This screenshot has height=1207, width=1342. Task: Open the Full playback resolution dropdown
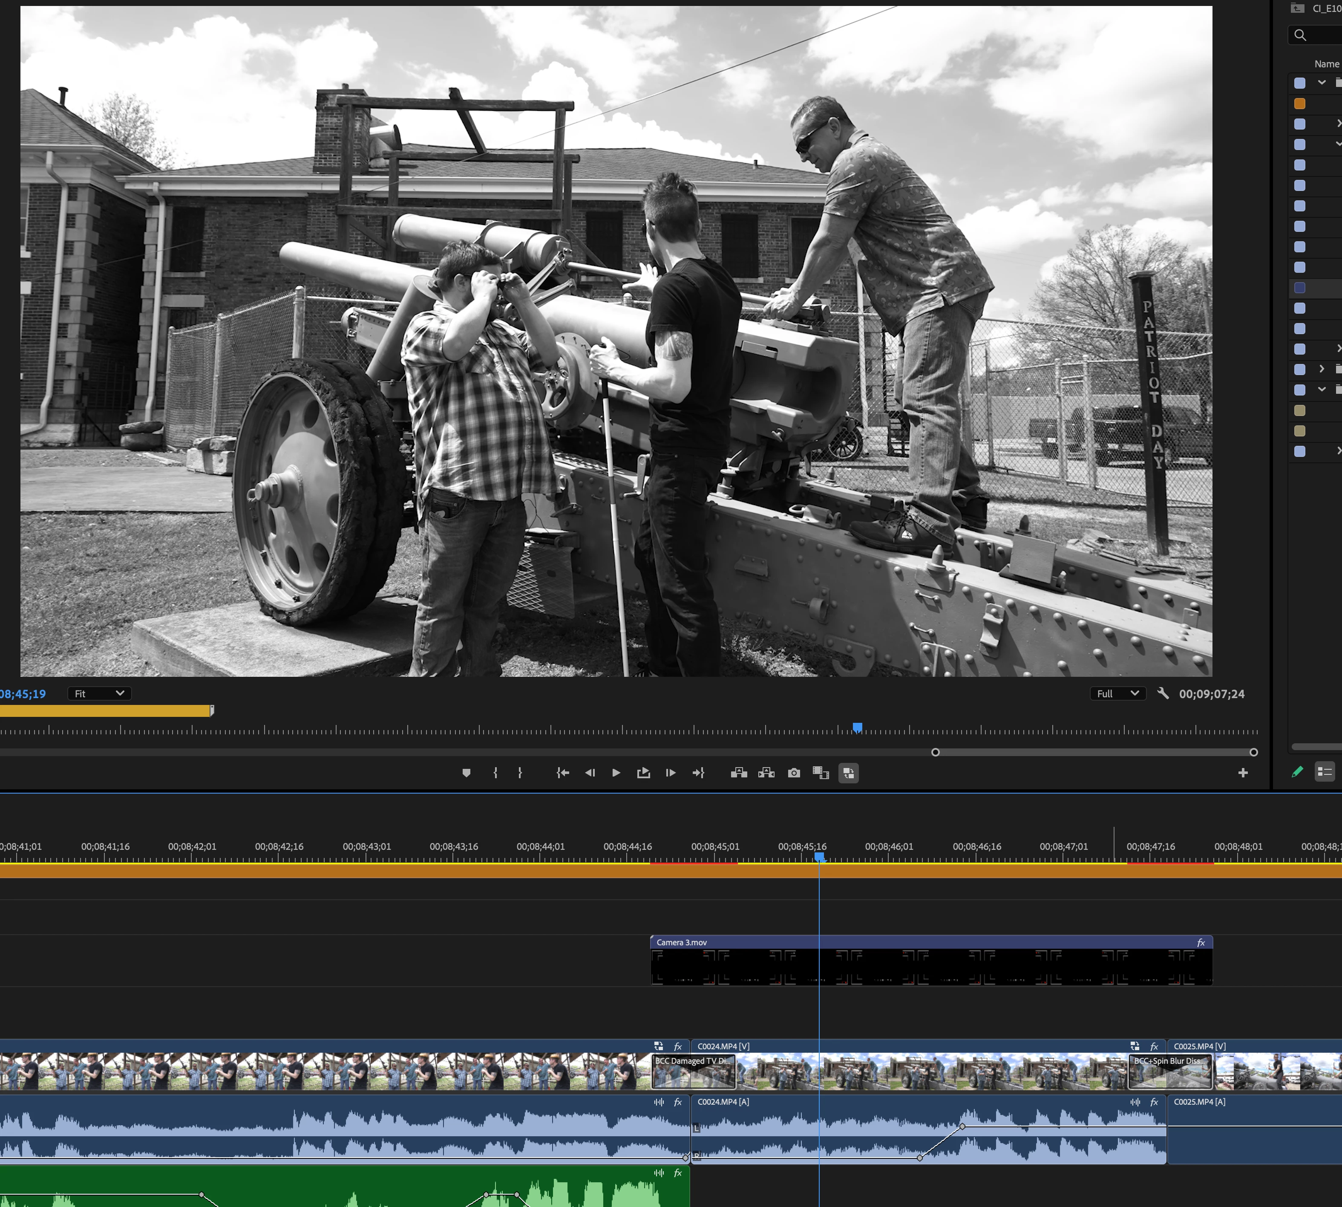pyautogui.click(x=1118, y=694)
